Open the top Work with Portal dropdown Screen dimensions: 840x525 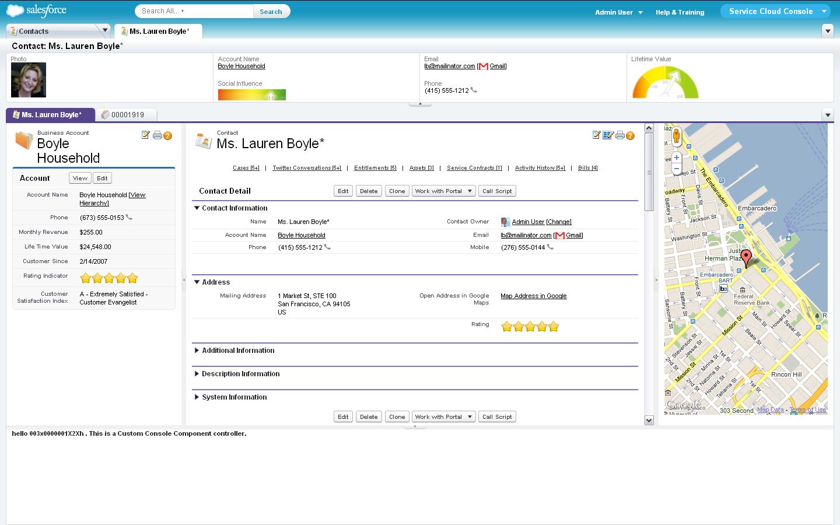point(443,191)
